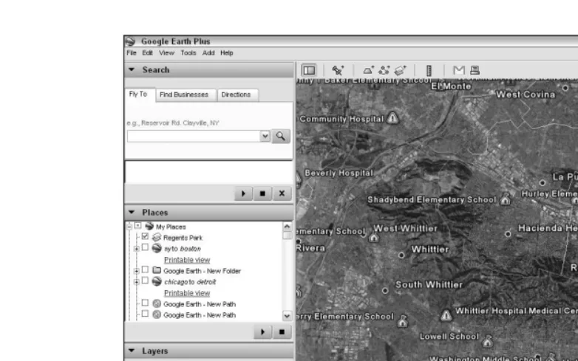The image size is (578, 361).
Task: Select the Add Image Overlay tool
Action: [x=401, y=70]
